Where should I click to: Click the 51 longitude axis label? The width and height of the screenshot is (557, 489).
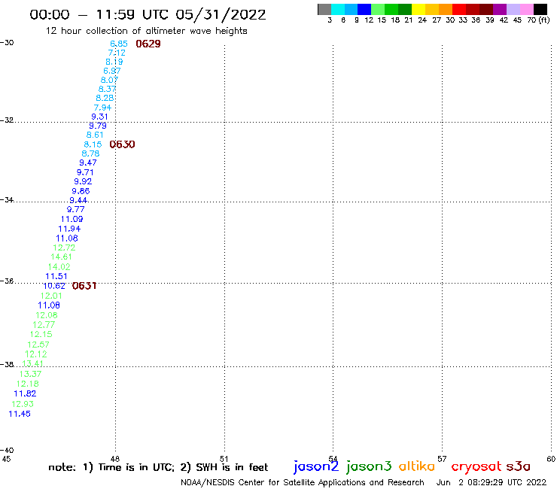click(224, 459)
